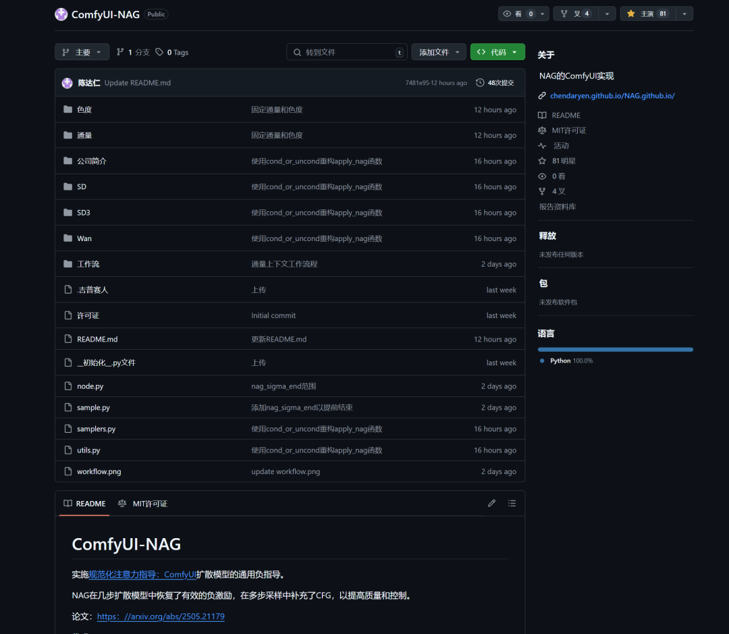Expand the star lists dropdown arrow
729x634 pixels.
(684, 14)
